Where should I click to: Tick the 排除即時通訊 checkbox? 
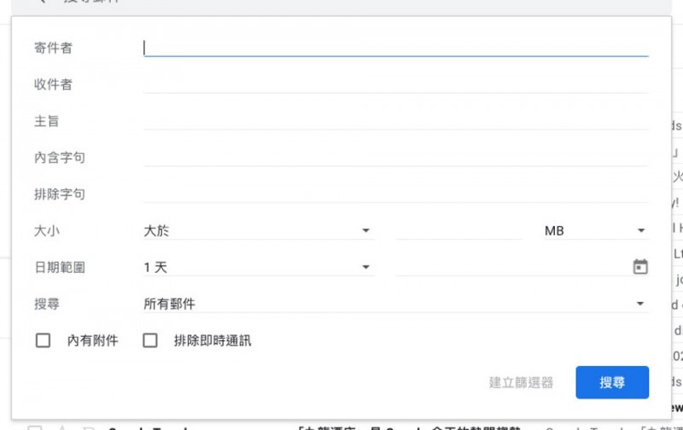[150, 340]
